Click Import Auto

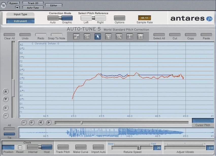pyautogui.click(x=98, y=147)
